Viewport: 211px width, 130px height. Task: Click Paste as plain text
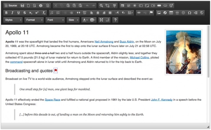click(74, 6)
